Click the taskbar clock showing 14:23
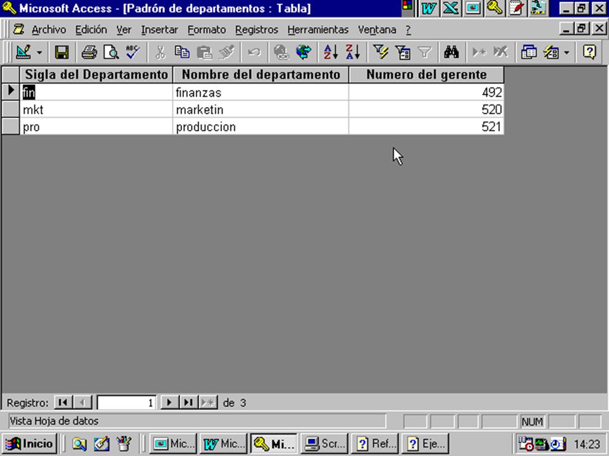 [x=587, y=444]
